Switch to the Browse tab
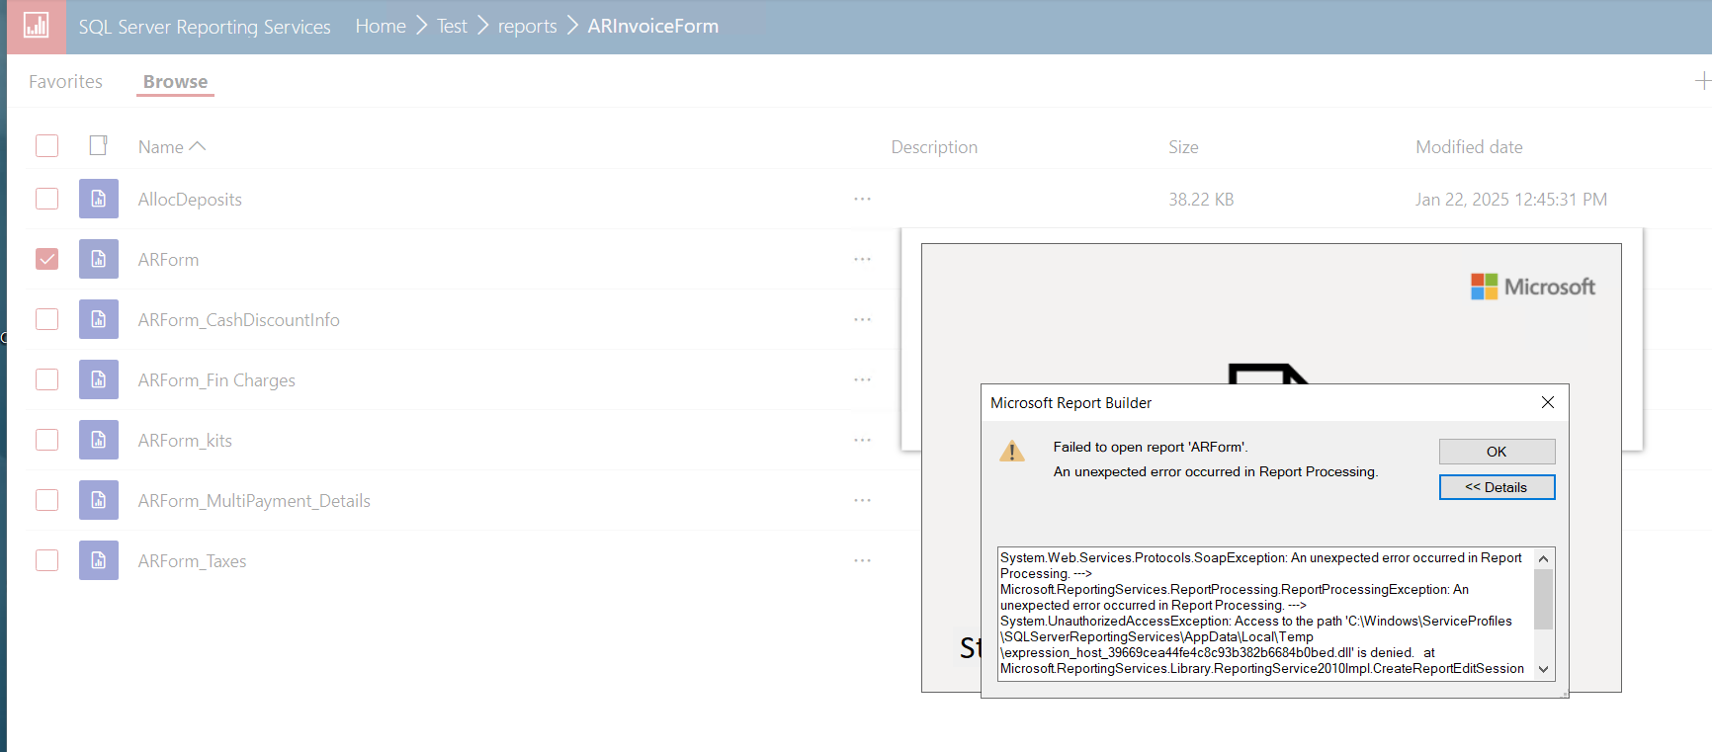 [x=175, y=81]
